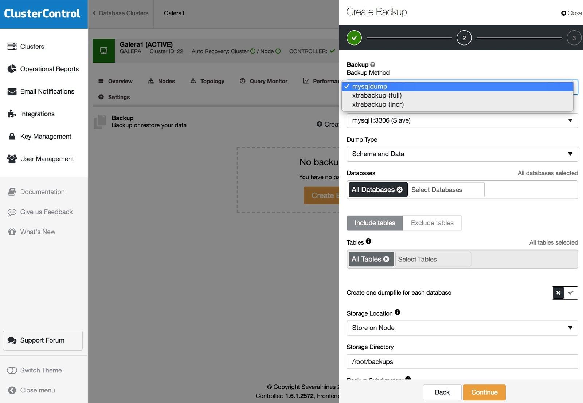Click the Documentation book icon

tap(12, 192)
